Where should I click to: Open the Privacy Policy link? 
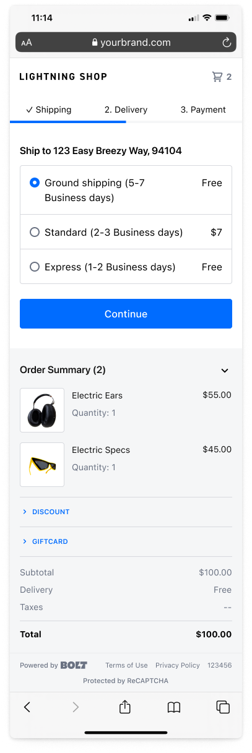pos(178,665)
